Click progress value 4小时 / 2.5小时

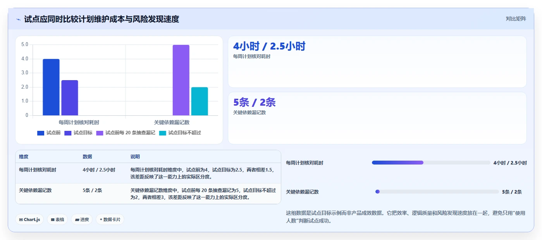click(510, 163)
